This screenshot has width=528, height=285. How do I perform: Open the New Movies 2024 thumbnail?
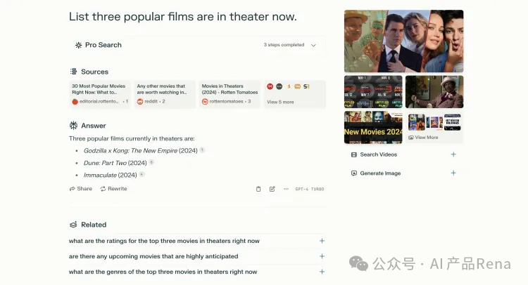373,127
